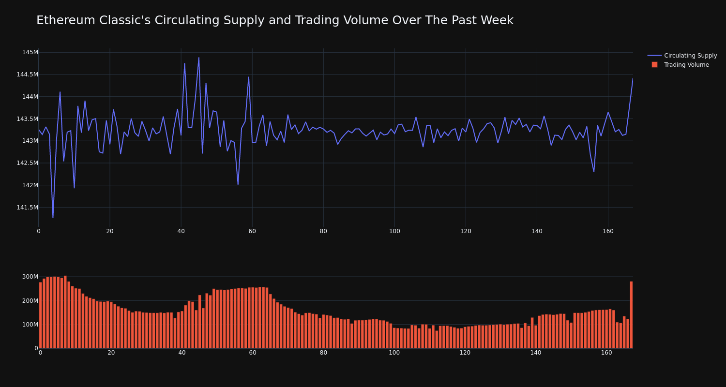Viewport: 726px width, 387px height.
Task: Click the 100 tick on volume chart x-axis
Action: pyautogui.click(x=394, y=353)
